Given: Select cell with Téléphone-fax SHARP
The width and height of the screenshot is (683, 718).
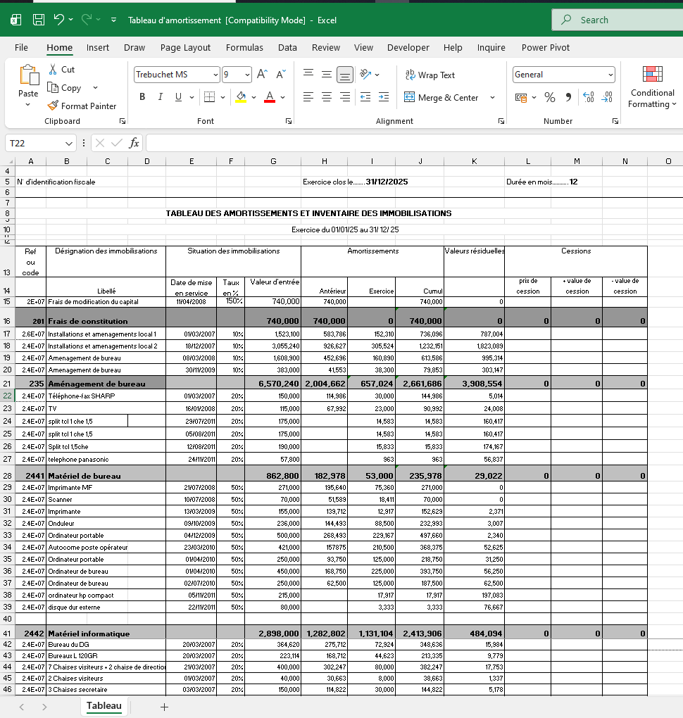Looking at the screenshot, I should pos(106,396).
